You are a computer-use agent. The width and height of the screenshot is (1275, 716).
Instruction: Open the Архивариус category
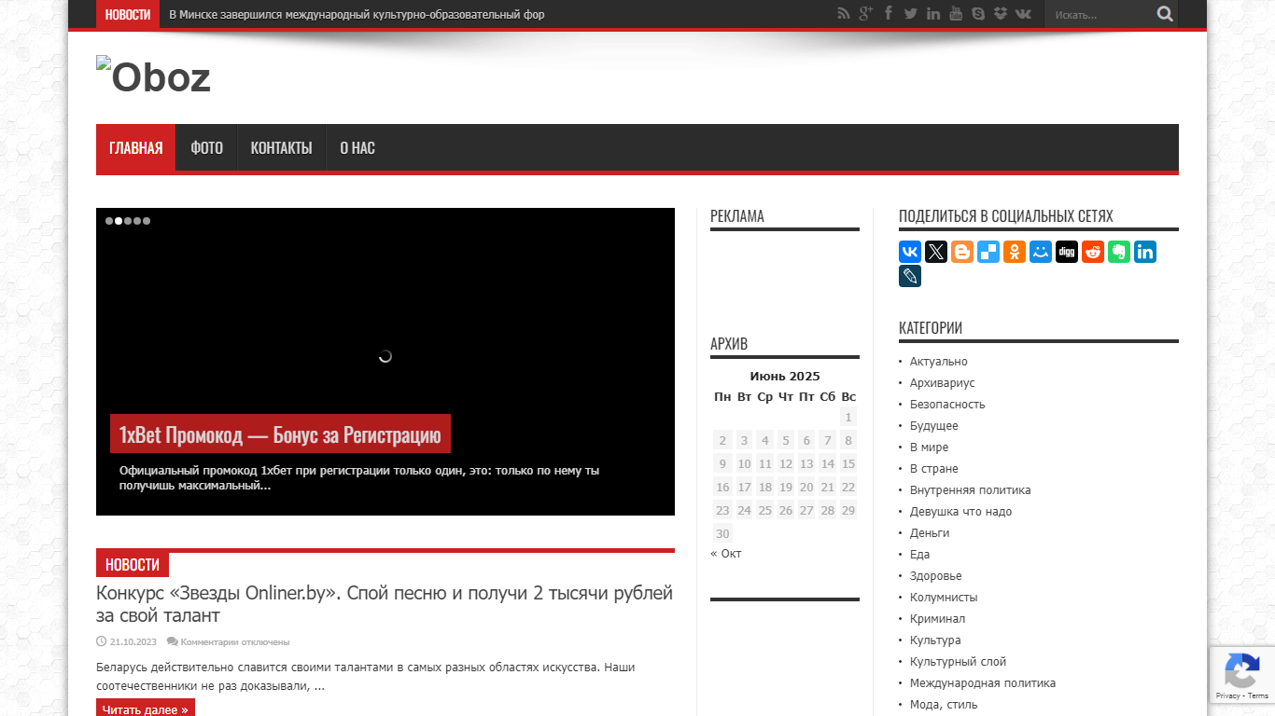point(943,383)
